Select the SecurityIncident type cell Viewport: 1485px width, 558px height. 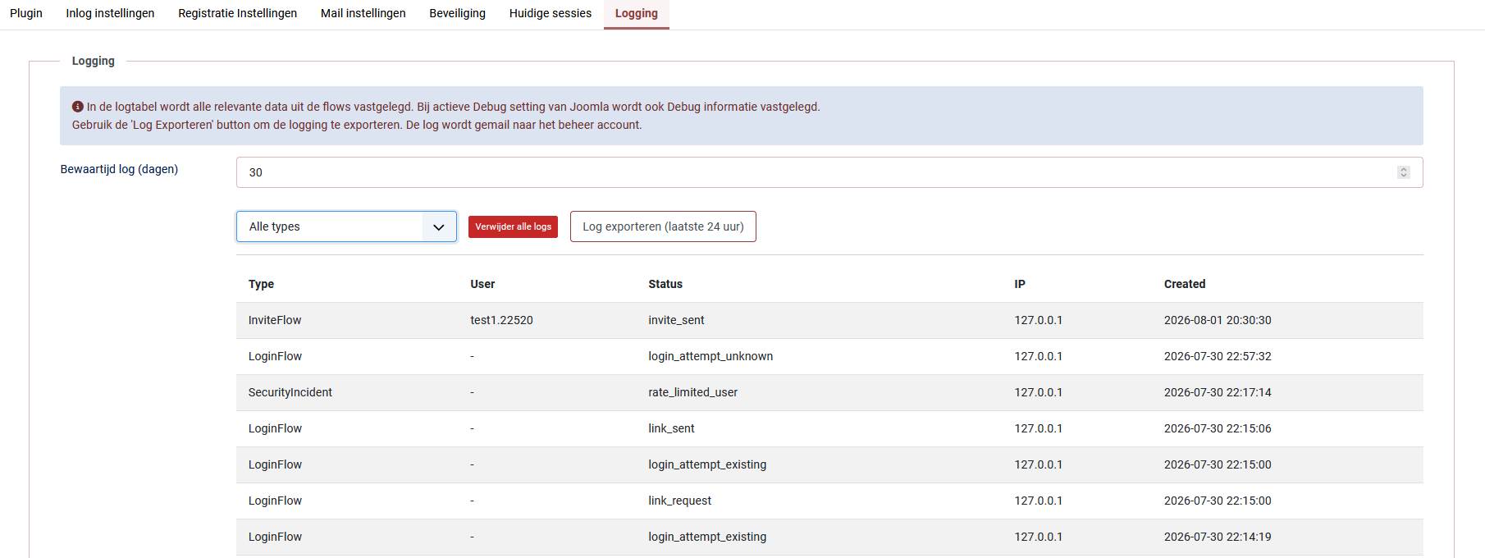point(290,392)
